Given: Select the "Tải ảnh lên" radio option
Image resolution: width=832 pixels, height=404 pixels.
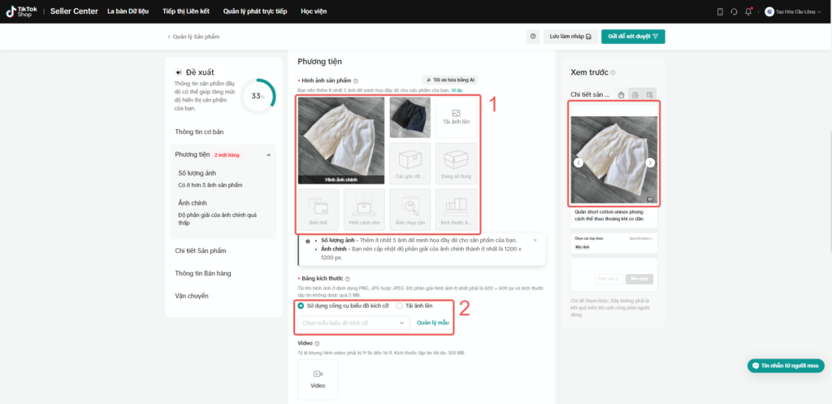Looking at the screenshot, I should click(399, 306).
